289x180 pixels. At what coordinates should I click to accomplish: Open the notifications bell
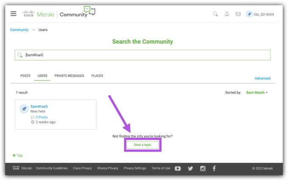(227, 14)
